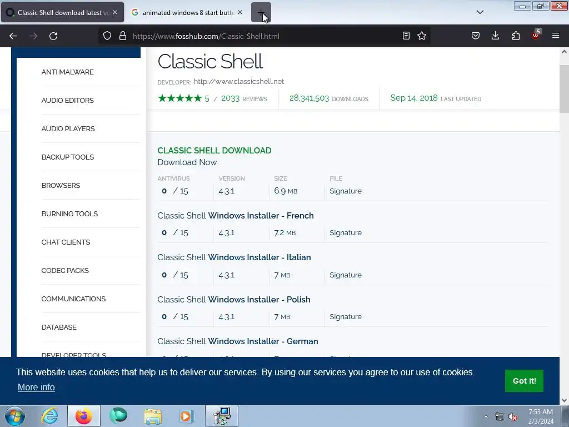Image resolution: width=569 pixels, height=427 pixels.
Task: Open Pocket save icon in toolbar
Action: (476, 36)
